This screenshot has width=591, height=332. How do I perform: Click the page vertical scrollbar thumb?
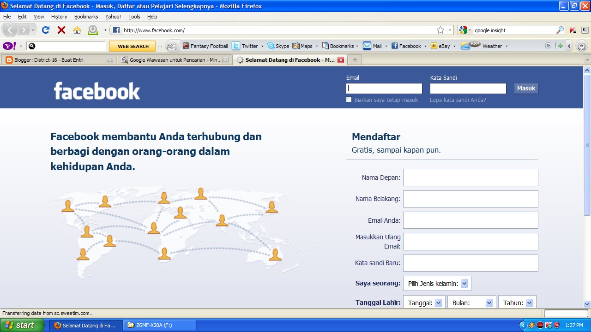coord(587,144)
